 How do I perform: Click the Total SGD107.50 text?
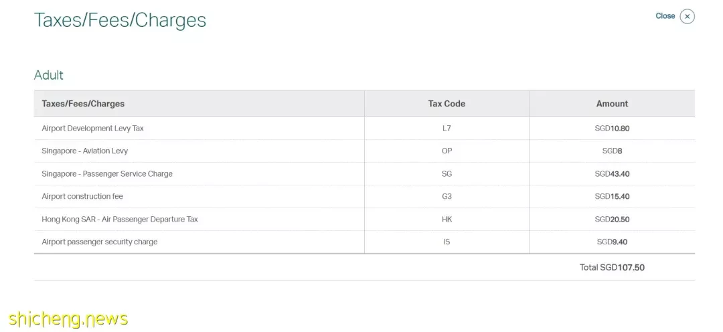click(x=612, y=268)
